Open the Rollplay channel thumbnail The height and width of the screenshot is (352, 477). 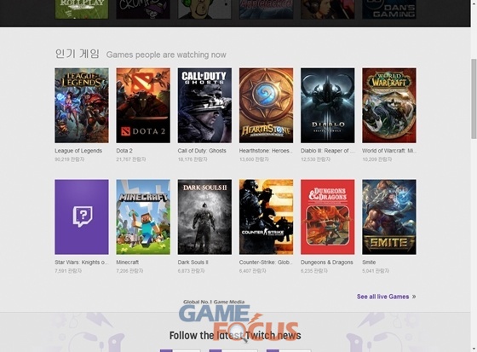click(82, 9)
